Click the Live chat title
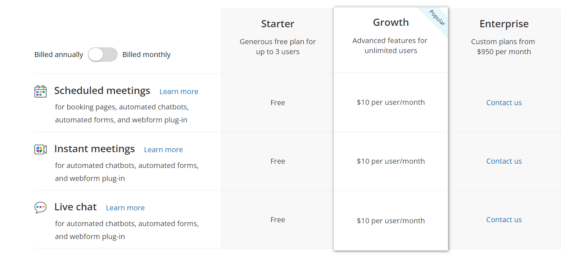 [x=76, y=207]
